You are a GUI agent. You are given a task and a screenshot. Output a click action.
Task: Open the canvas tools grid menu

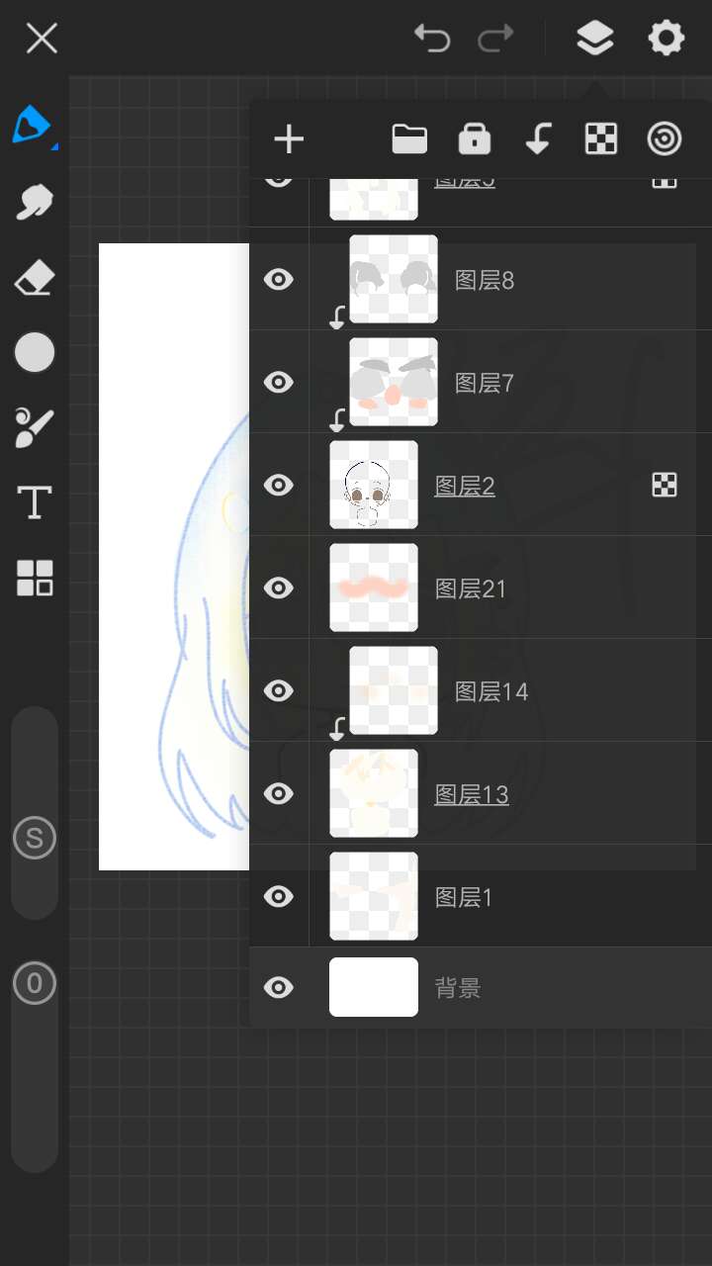(x=35, y=578)
